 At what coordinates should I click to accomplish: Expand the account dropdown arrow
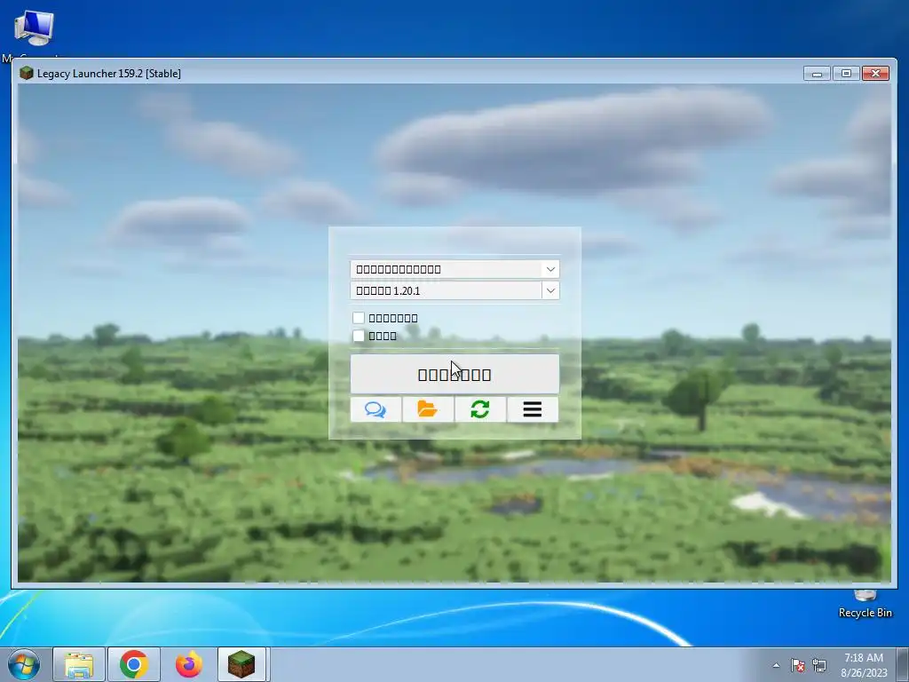(550, 269)
